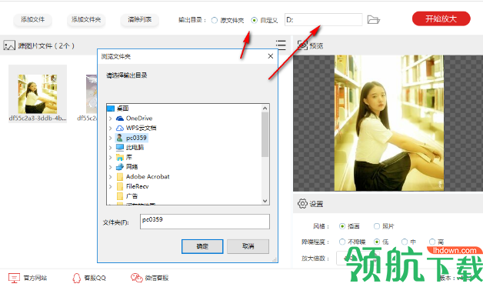Click the settings gear icon
483x287 pixels.
302,203
